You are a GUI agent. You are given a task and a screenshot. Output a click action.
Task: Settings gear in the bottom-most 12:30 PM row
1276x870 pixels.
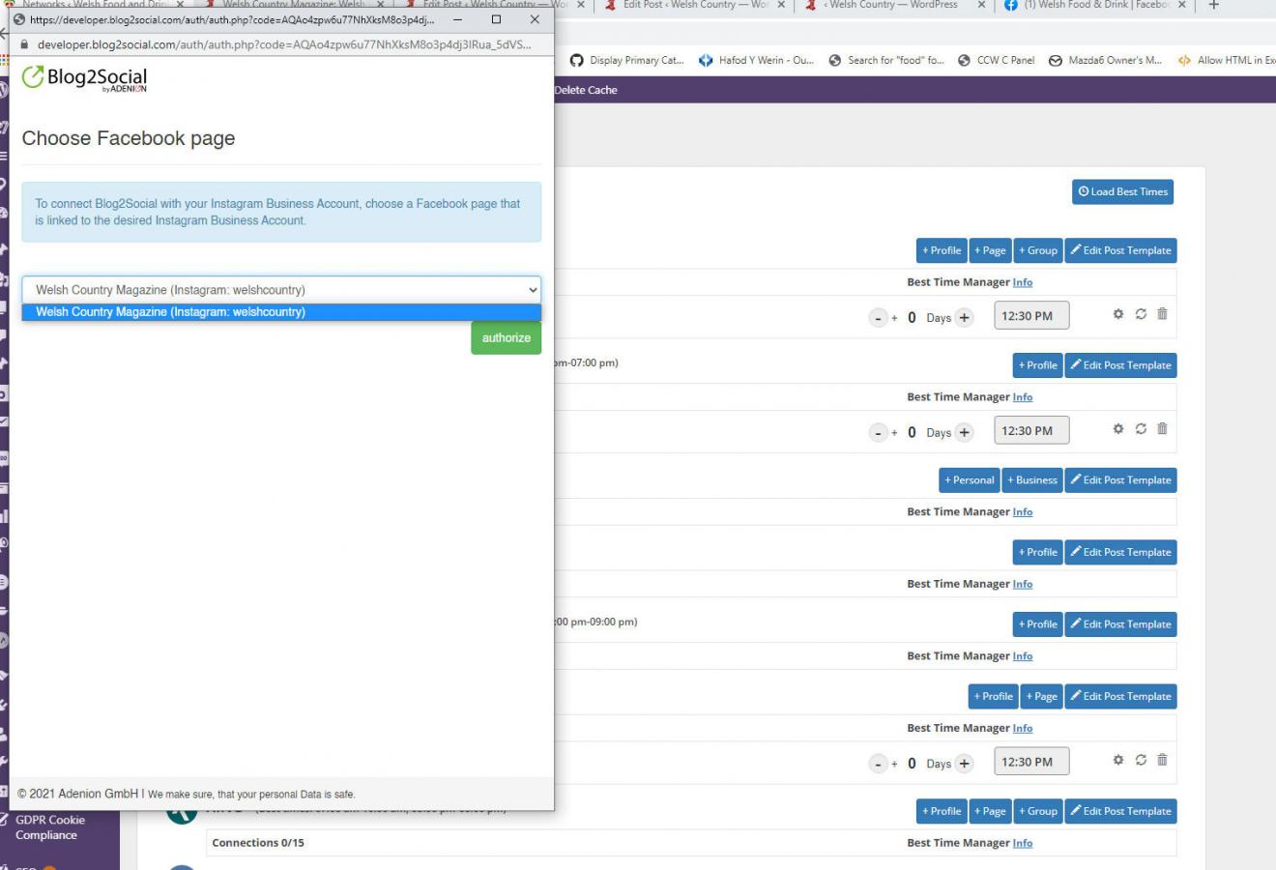(x=1118, y=760)
